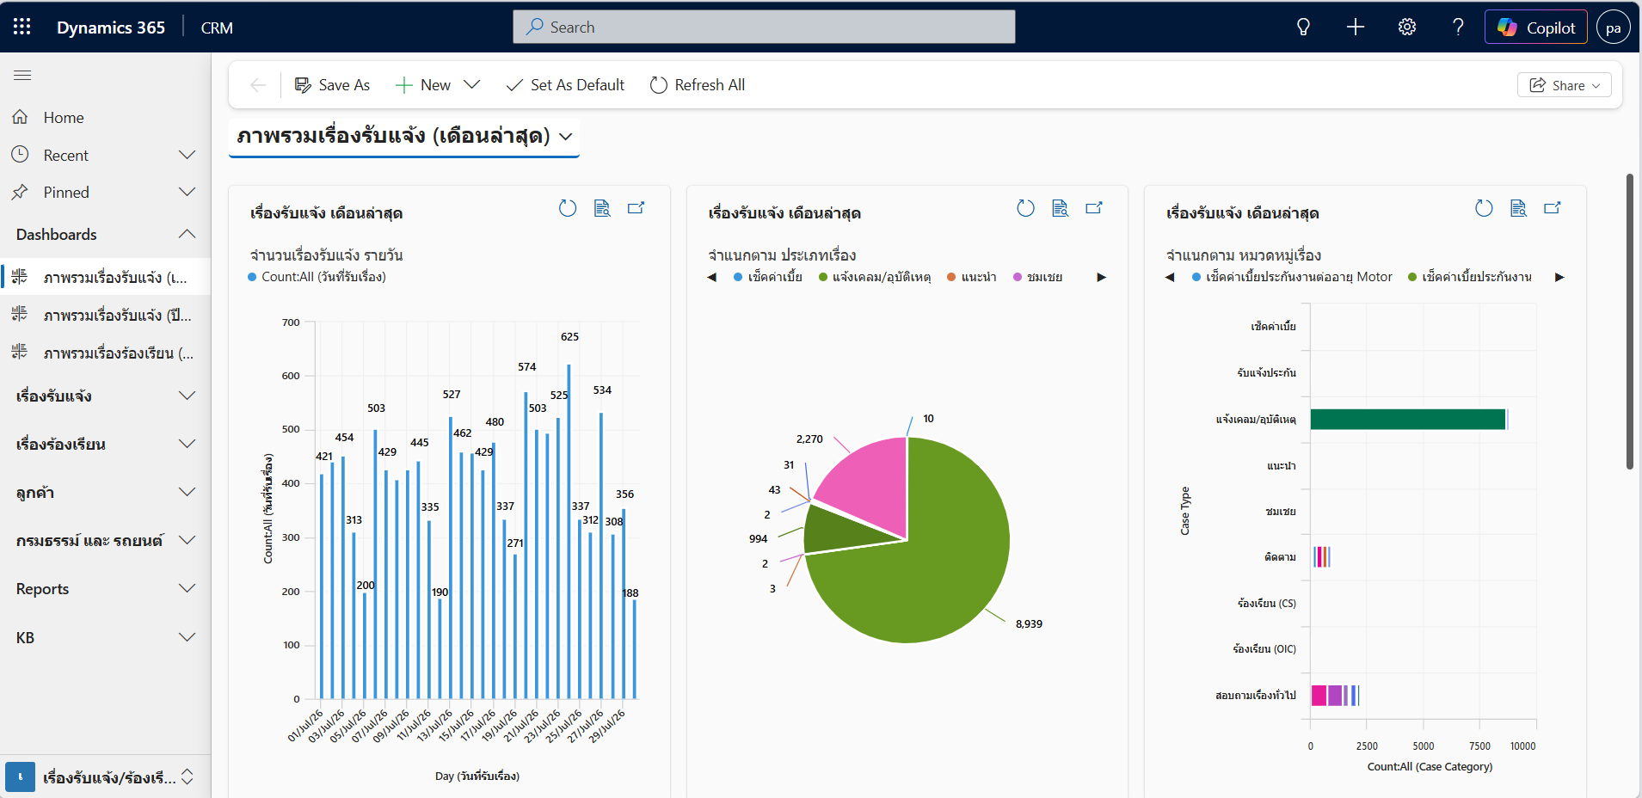Toggle เช็คค่าเบี้ยประกันงานต่ออายุ Motor legend
Screen dimensions: 1642x798
[1292, 277]
